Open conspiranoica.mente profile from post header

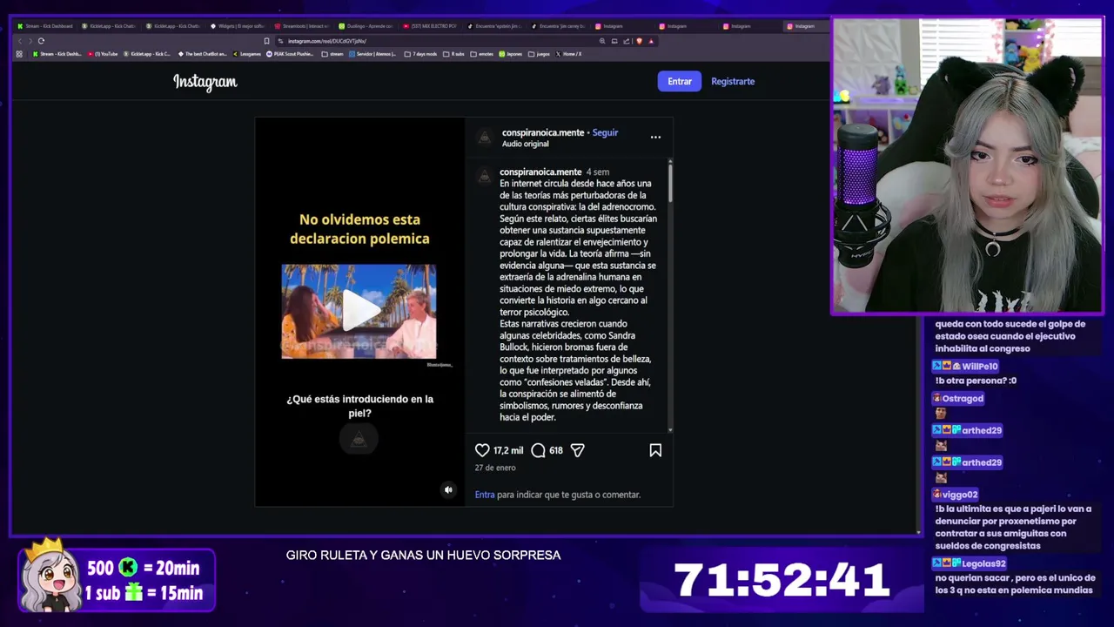point(543,132)
